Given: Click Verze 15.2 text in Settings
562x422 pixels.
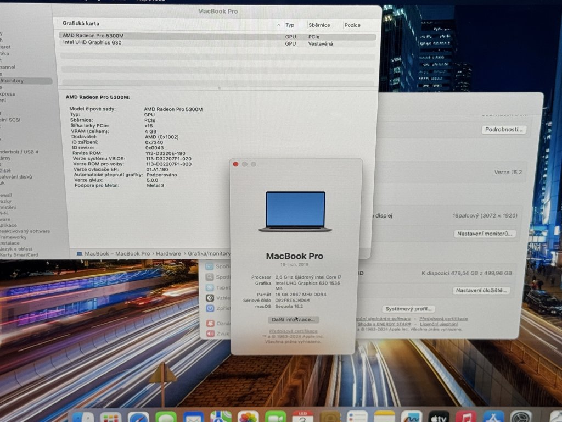Looking at the screenshot, I should pos(508,172).
